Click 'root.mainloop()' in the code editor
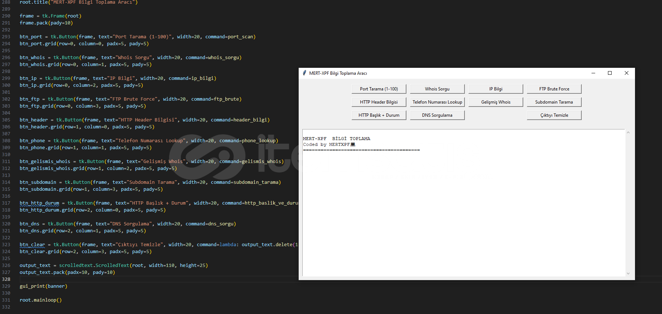Image resolution: width=662 pixels, height=314 pixels. coord(41,300)
